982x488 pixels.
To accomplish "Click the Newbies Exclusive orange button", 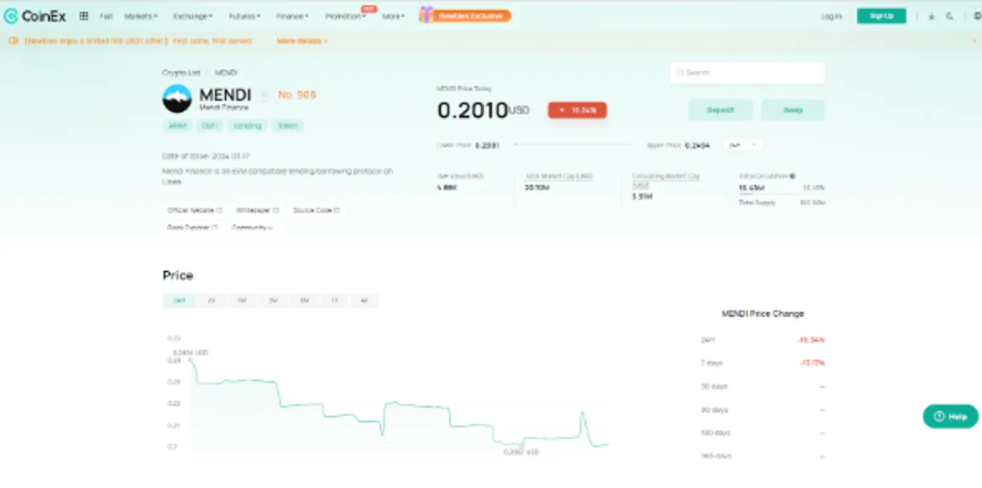I will click(x=471, y=16).
